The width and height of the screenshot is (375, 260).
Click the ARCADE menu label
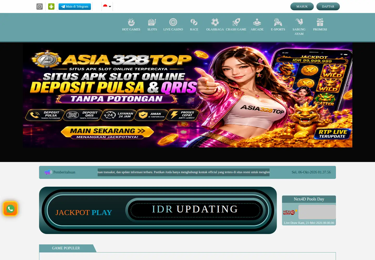(257, 29)
